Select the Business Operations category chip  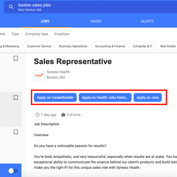tap(73, 46)
